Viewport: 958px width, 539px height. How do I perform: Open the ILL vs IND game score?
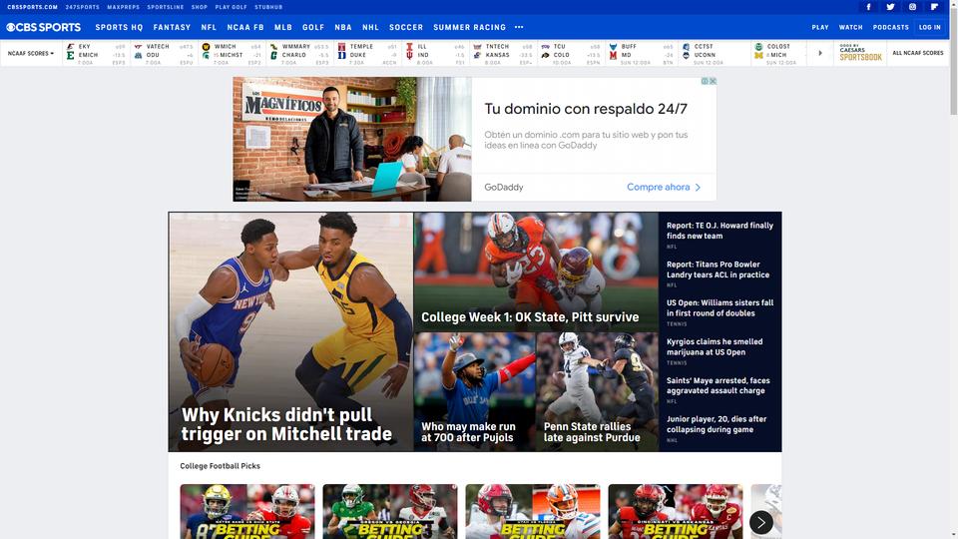pos(435,54)
